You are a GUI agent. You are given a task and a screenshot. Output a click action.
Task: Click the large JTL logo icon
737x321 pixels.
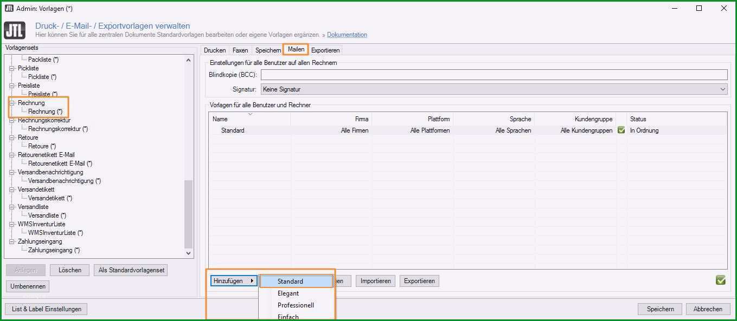pos(15,30)
